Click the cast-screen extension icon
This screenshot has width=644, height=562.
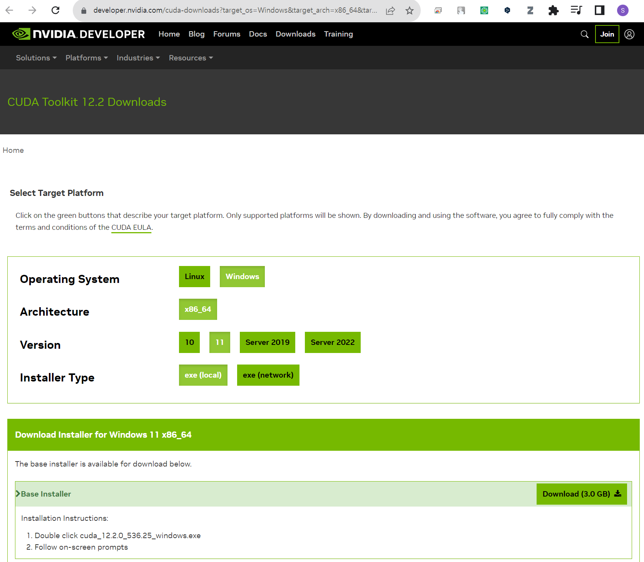tap(438, 11)
